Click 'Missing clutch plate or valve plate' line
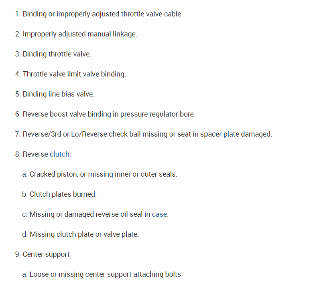 [84, 234]
